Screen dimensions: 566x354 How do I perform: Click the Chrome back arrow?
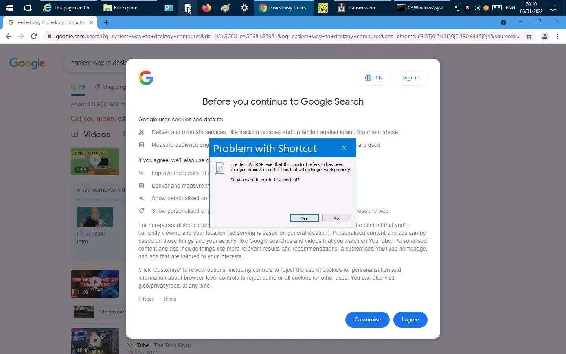(9, 36)
